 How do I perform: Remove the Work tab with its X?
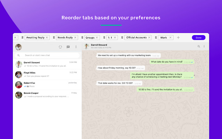170,38
